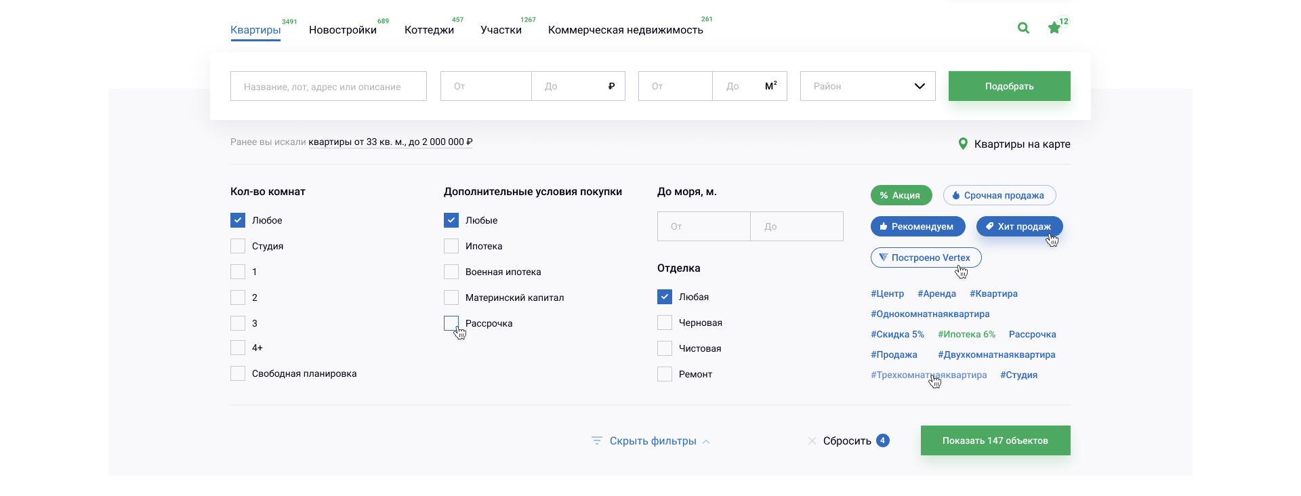The width and height of the screenshot is (1301, 496).
Task: Enable the Ипотека checkbox
Action: [x=451, y=246]
